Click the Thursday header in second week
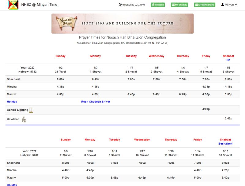 coord(171,140)
